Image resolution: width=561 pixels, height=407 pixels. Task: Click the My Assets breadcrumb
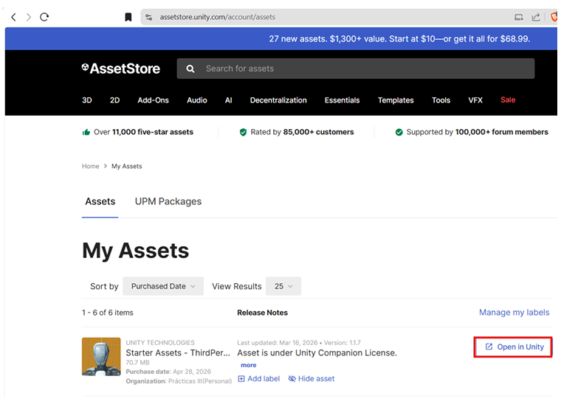[x=127, y=166]
